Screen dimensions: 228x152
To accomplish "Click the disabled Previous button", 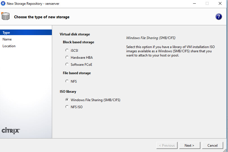I will (x=167, y=145).
